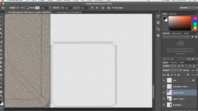Select the Path Selection tool
This screenshot has height=111, width=198.
click(1, 83)
